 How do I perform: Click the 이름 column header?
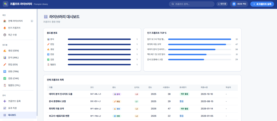51,87
